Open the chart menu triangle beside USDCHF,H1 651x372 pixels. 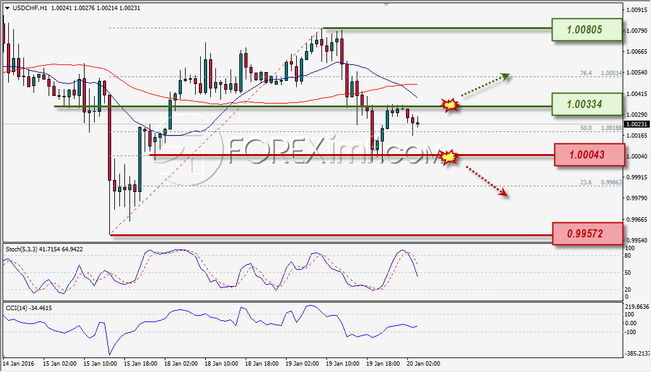point(7,8)
